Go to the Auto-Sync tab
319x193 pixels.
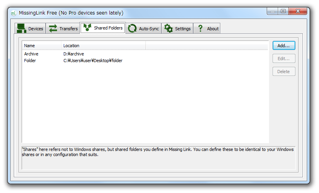(144, 28)
